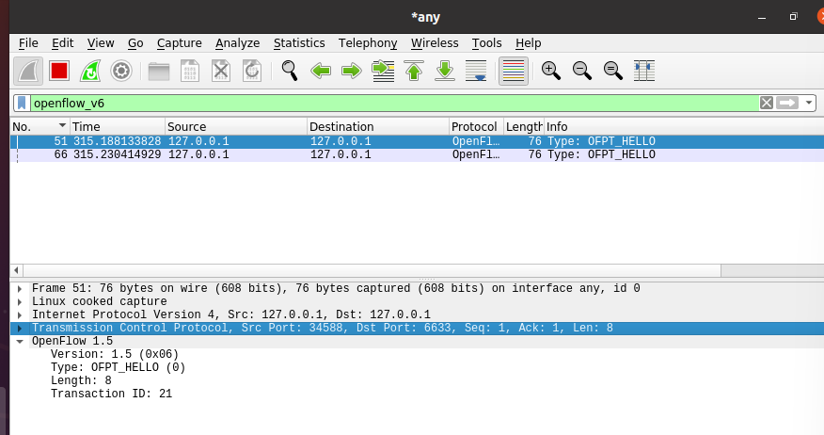Expand Transmission Control Protocol section
The image size is (824, 435).
(x=20, y=329)
